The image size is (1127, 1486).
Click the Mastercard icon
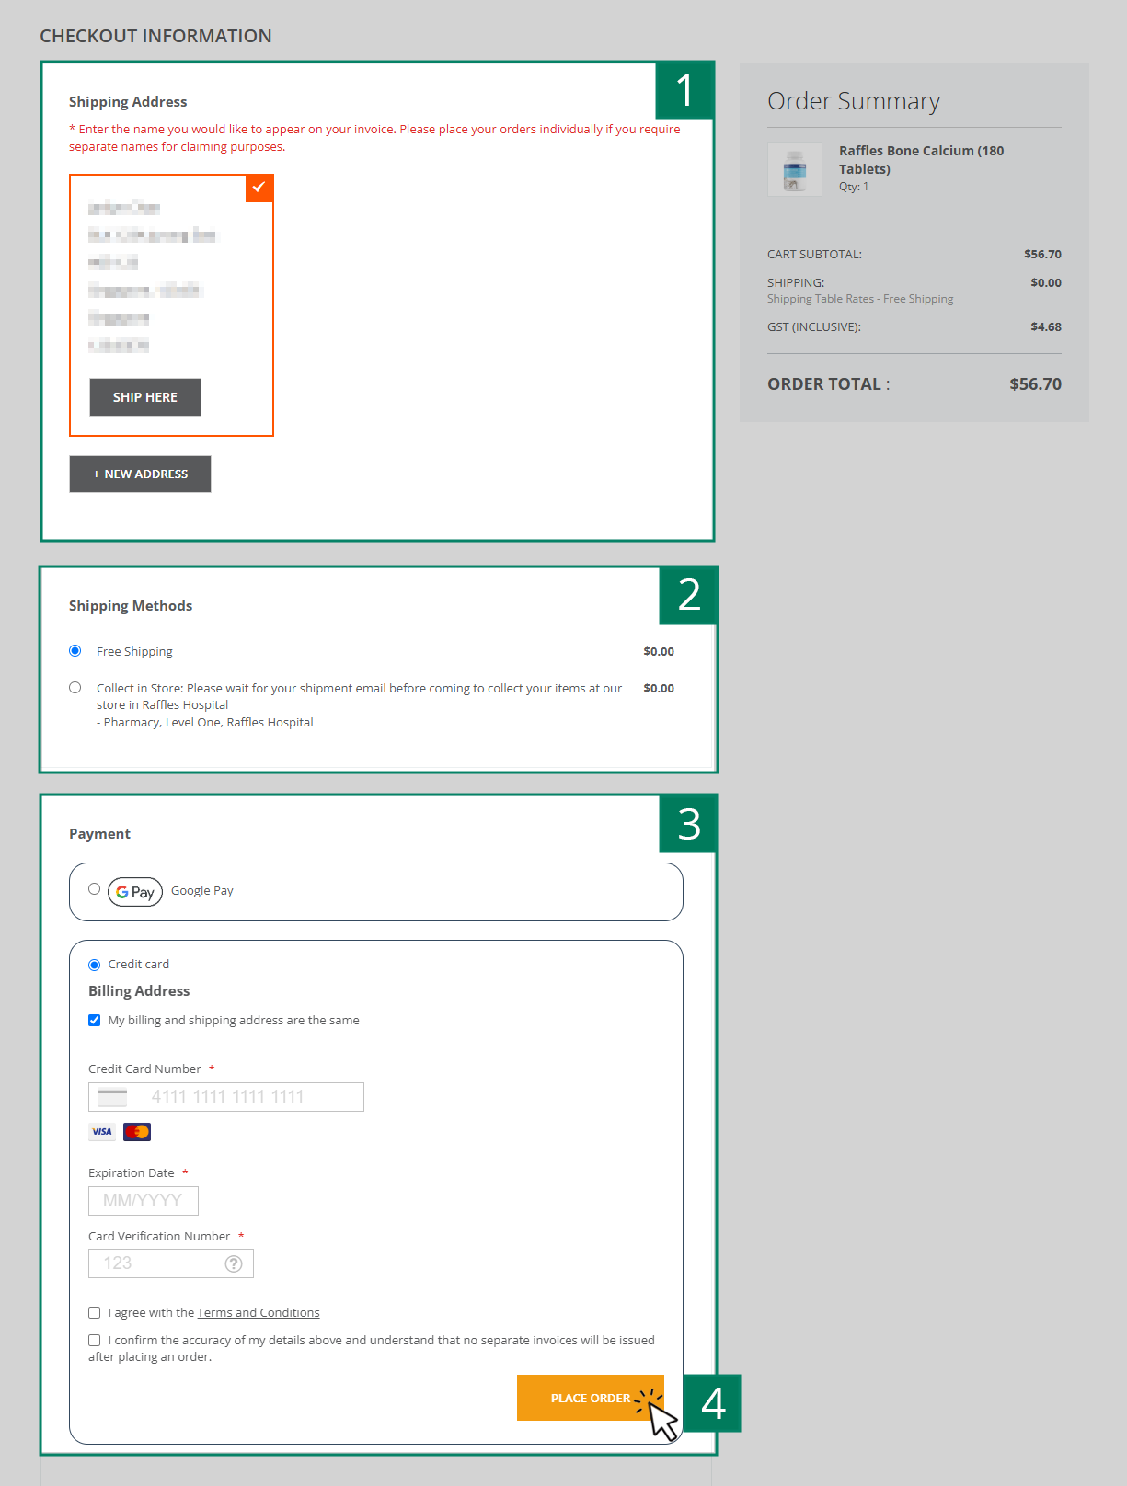137,1132
